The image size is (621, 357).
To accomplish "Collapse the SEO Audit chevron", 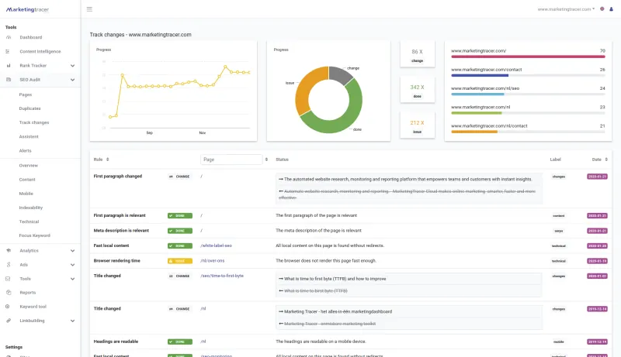I will click(x=72, y=80).
